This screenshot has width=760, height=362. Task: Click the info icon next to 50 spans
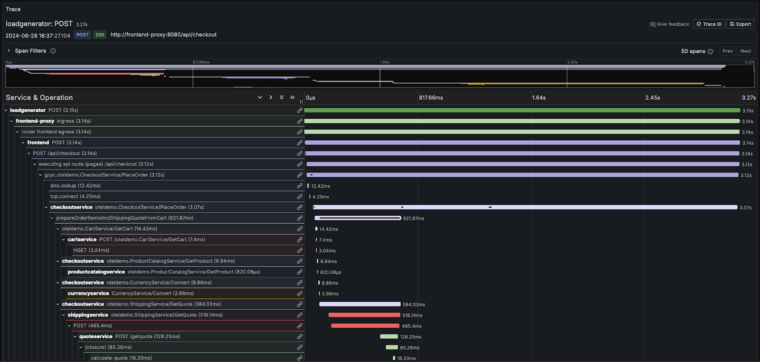[710, 51]
